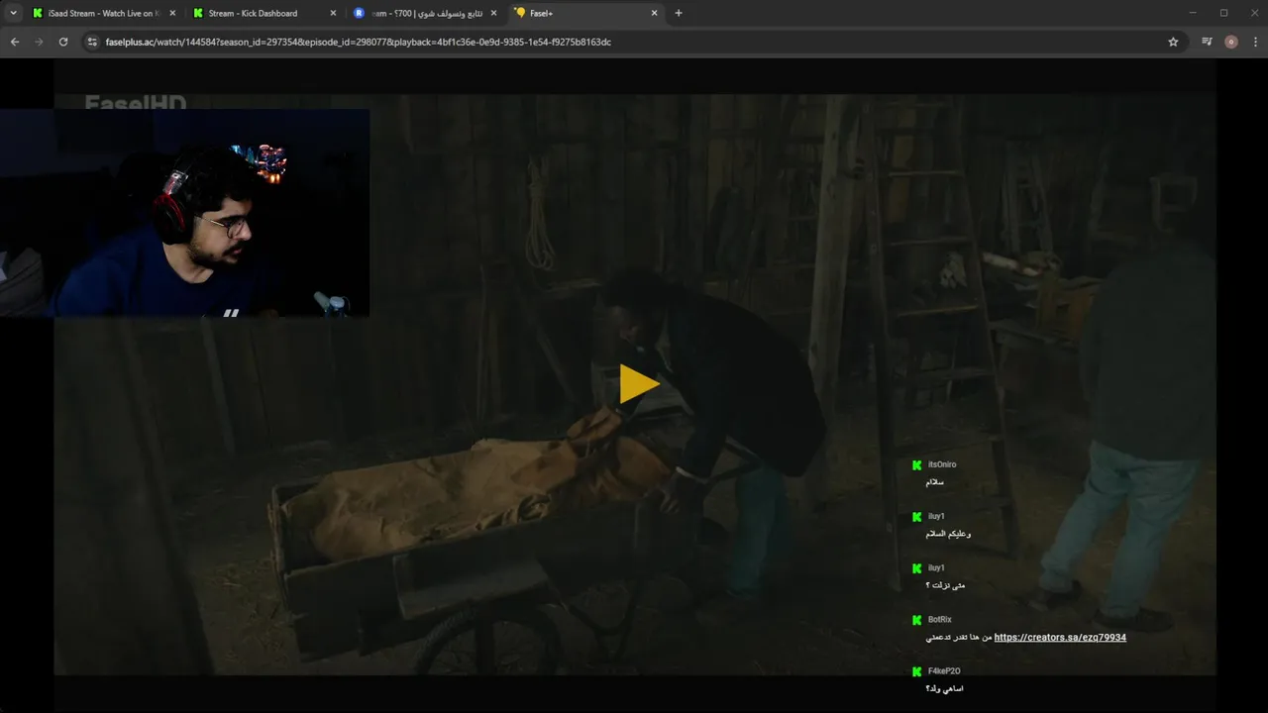Click the chat message 'سلام' from itsOniro
Screen dimensions: 1268x713
934,482
